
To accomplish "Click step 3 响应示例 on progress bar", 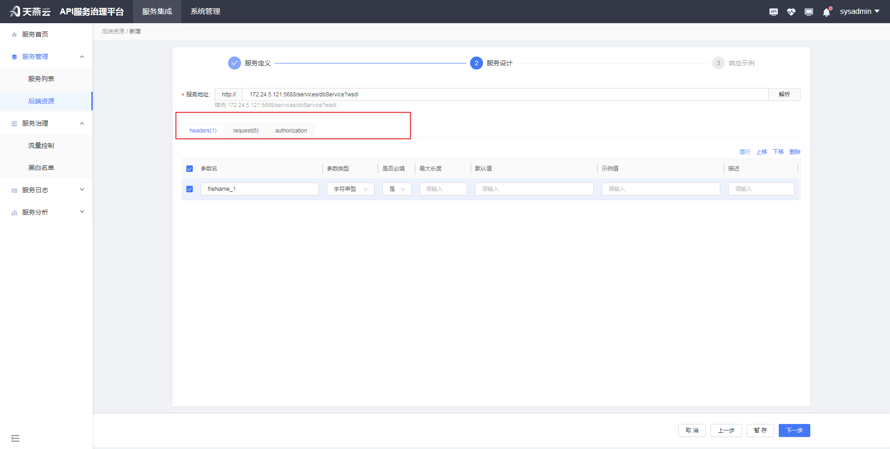I will (x=718, y=63).
